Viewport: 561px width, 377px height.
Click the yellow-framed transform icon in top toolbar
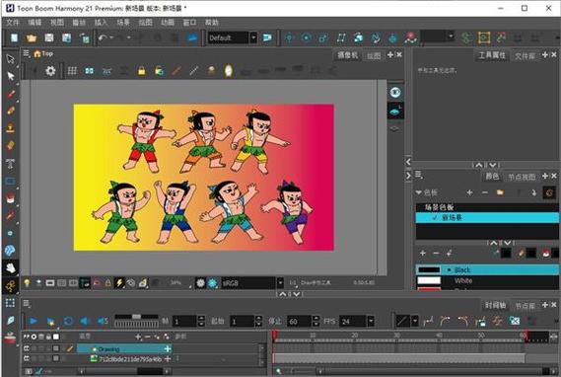[x=484, y=38]
